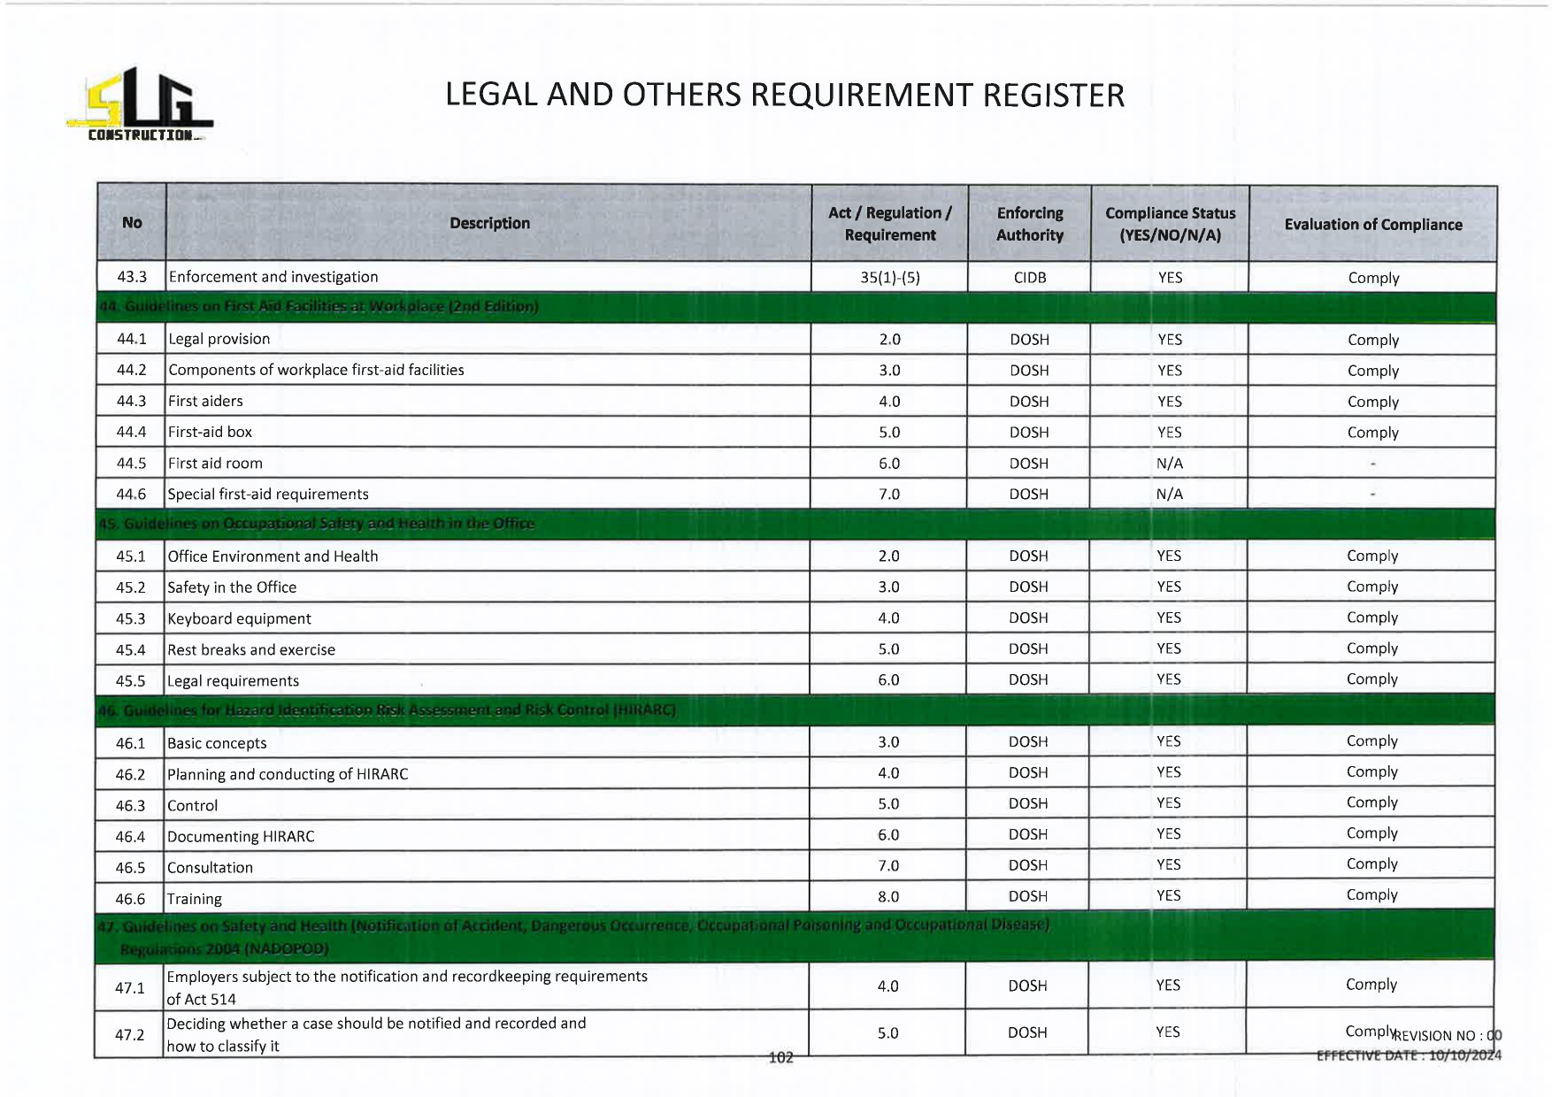
Task: Select the Enforcing Authority column header
Action: pyautogui.click(x=1030, y=224)
